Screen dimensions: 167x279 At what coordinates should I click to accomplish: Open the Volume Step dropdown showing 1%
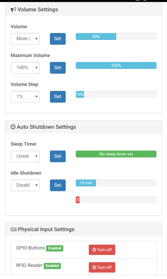tap(25, 97)
